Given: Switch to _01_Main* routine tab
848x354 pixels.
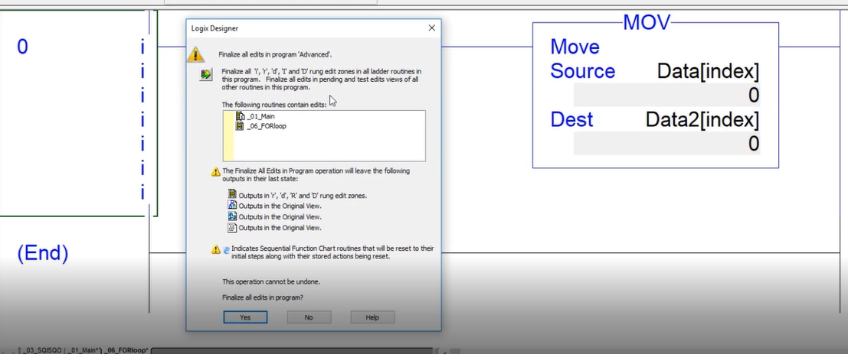Looking at the screenshot, I should coord(83,350).
